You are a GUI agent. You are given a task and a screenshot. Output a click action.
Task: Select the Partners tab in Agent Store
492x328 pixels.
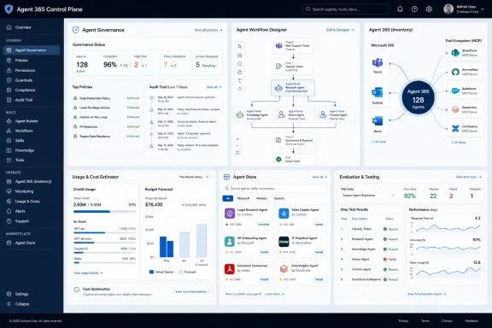click(x=261, y=198)
